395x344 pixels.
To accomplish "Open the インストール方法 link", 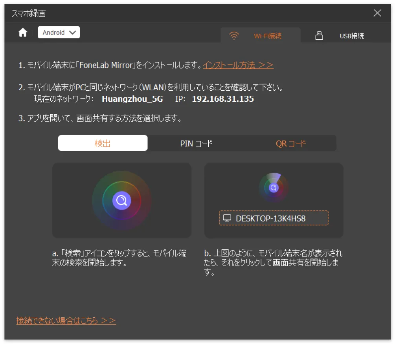I will tap(238, 65).
